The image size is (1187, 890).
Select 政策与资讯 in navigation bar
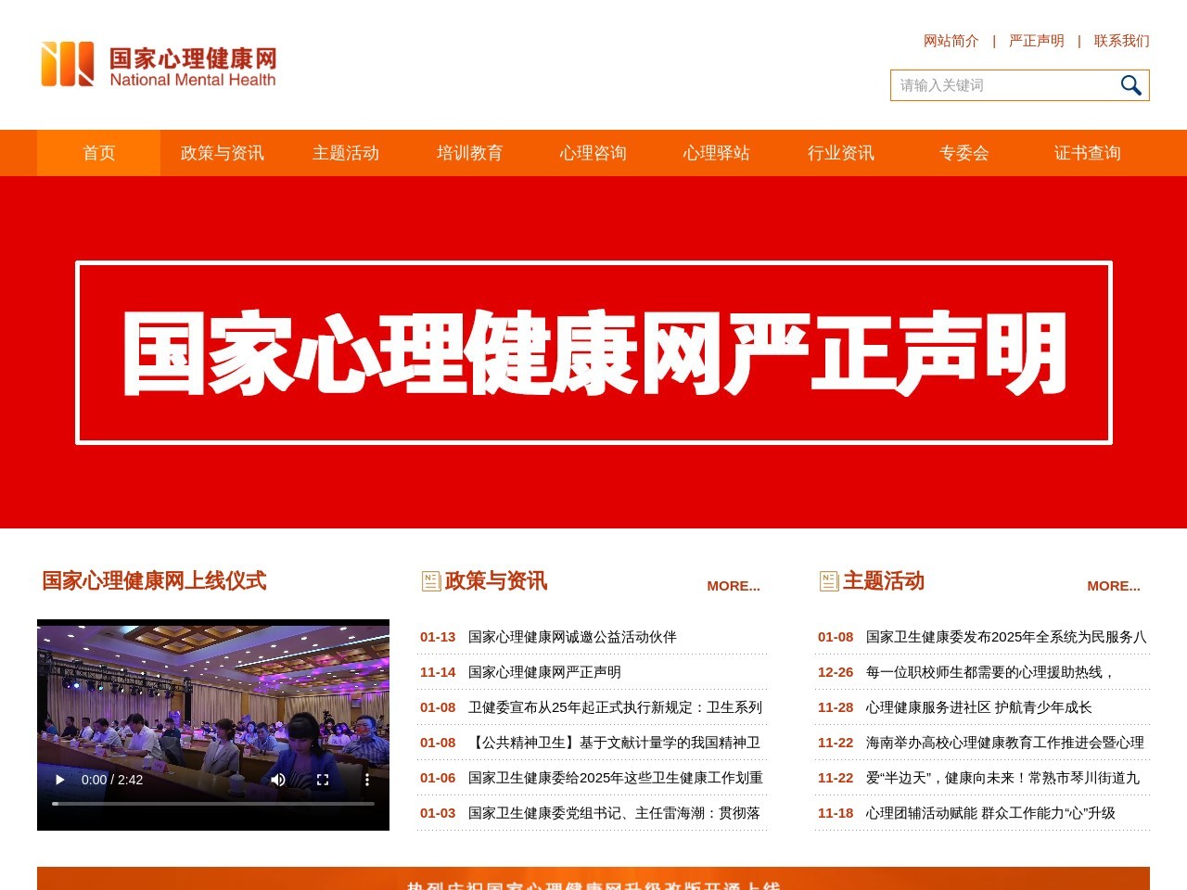pos(223,153)
